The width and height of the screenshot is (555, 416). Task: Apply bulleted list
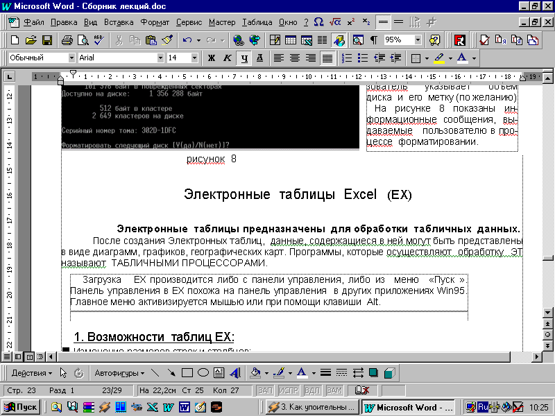coord(363,58)
